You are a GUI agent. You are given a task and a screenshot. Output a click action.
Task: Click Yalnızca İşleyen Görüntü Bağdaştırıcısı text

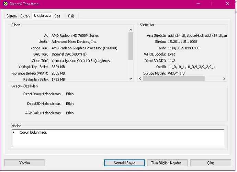tap(81, 61)
